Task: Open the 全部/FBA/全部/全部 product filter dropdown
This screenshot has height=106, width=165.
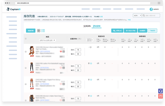Action: pos(47,40)
